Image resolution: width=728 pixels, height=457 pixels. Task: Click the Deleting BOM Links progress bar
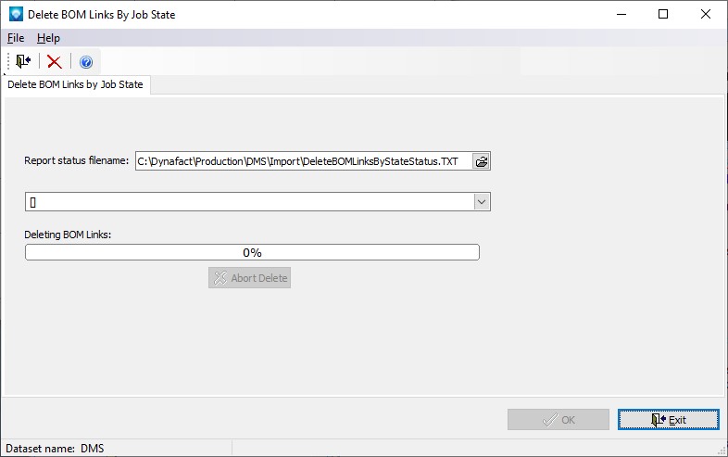tap(252, 252)
